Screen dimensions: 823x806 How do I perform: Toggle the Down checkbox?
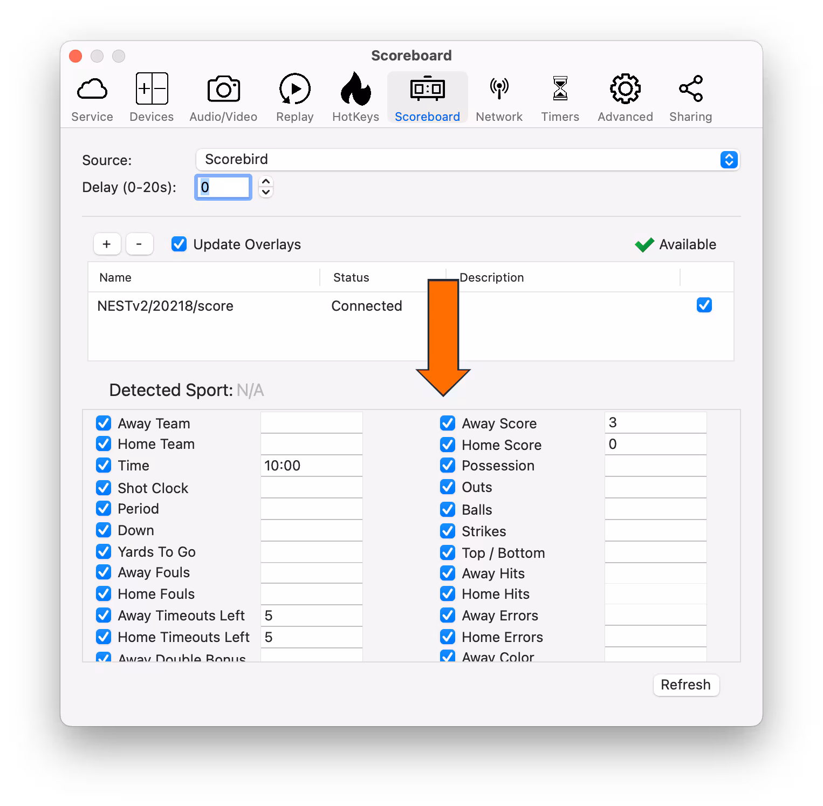point(104,530)
